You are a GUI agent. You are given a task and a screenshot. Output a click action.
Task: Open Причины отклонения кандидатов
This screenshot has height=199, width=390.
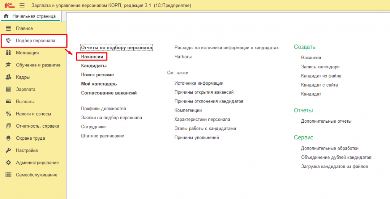209,101
